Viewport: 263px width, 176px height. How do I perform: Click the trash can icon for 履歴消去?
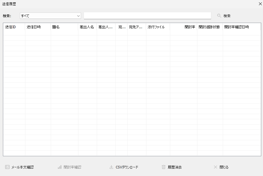(164, 167)
